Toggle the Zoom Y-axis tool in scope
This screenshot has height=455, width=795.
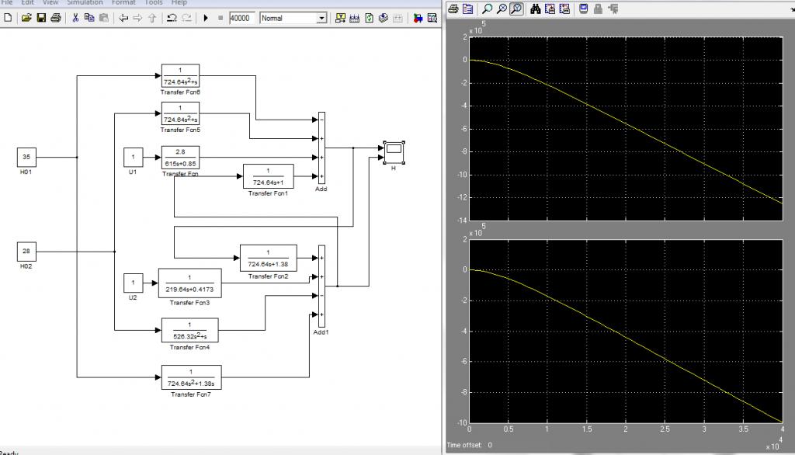516,9
